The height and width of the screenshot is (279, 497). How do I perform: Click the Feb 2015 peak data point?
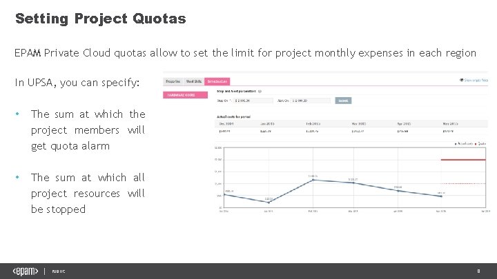(313, 180)
